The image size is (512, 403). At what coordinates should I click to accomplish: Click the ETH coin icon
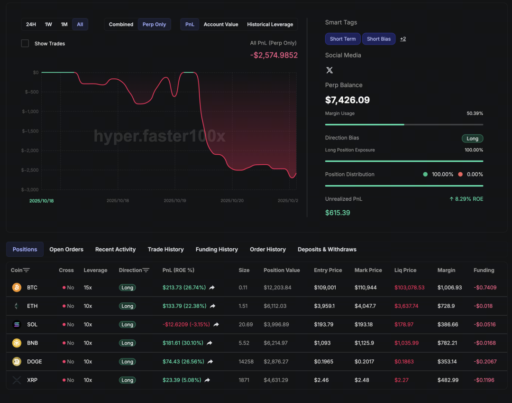point(17,306)
